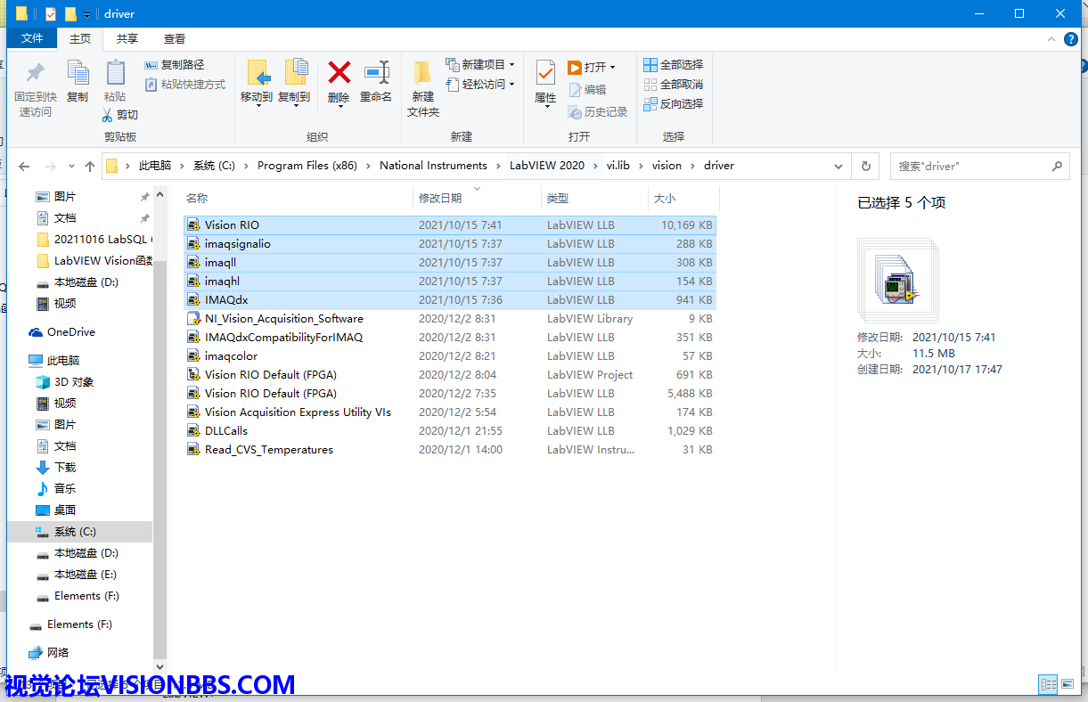Image resolution: width=1088 pixels, height=702 pixels.
Task: Open the Share (共享) ribbon tab
Action: click(x=127, y=39)
